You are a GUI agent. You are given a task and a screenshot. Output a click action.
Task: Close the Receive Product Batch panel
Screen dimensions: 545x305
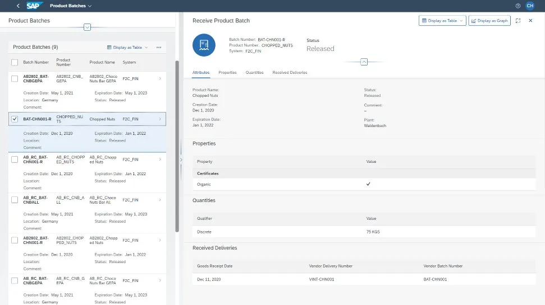click(530, 21)
